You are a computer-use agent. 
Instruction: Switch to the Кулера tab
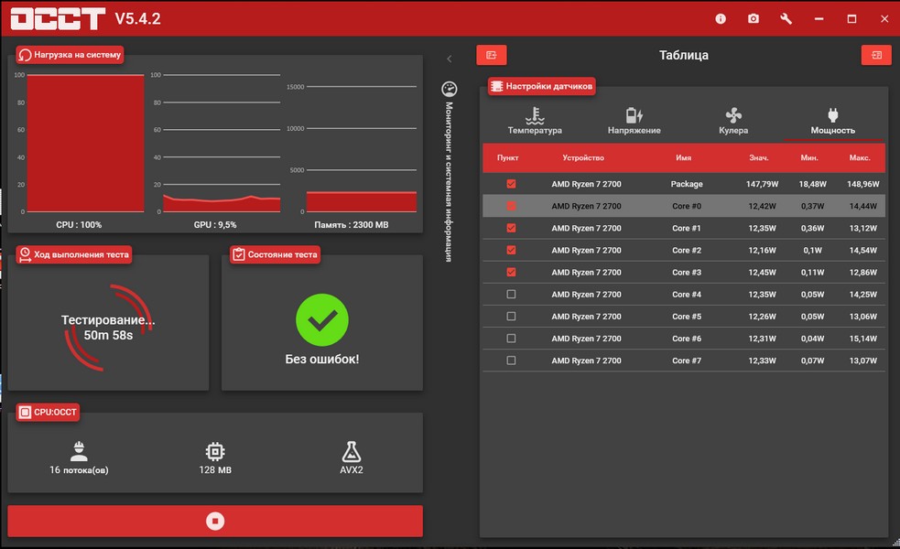coord(733,121)
